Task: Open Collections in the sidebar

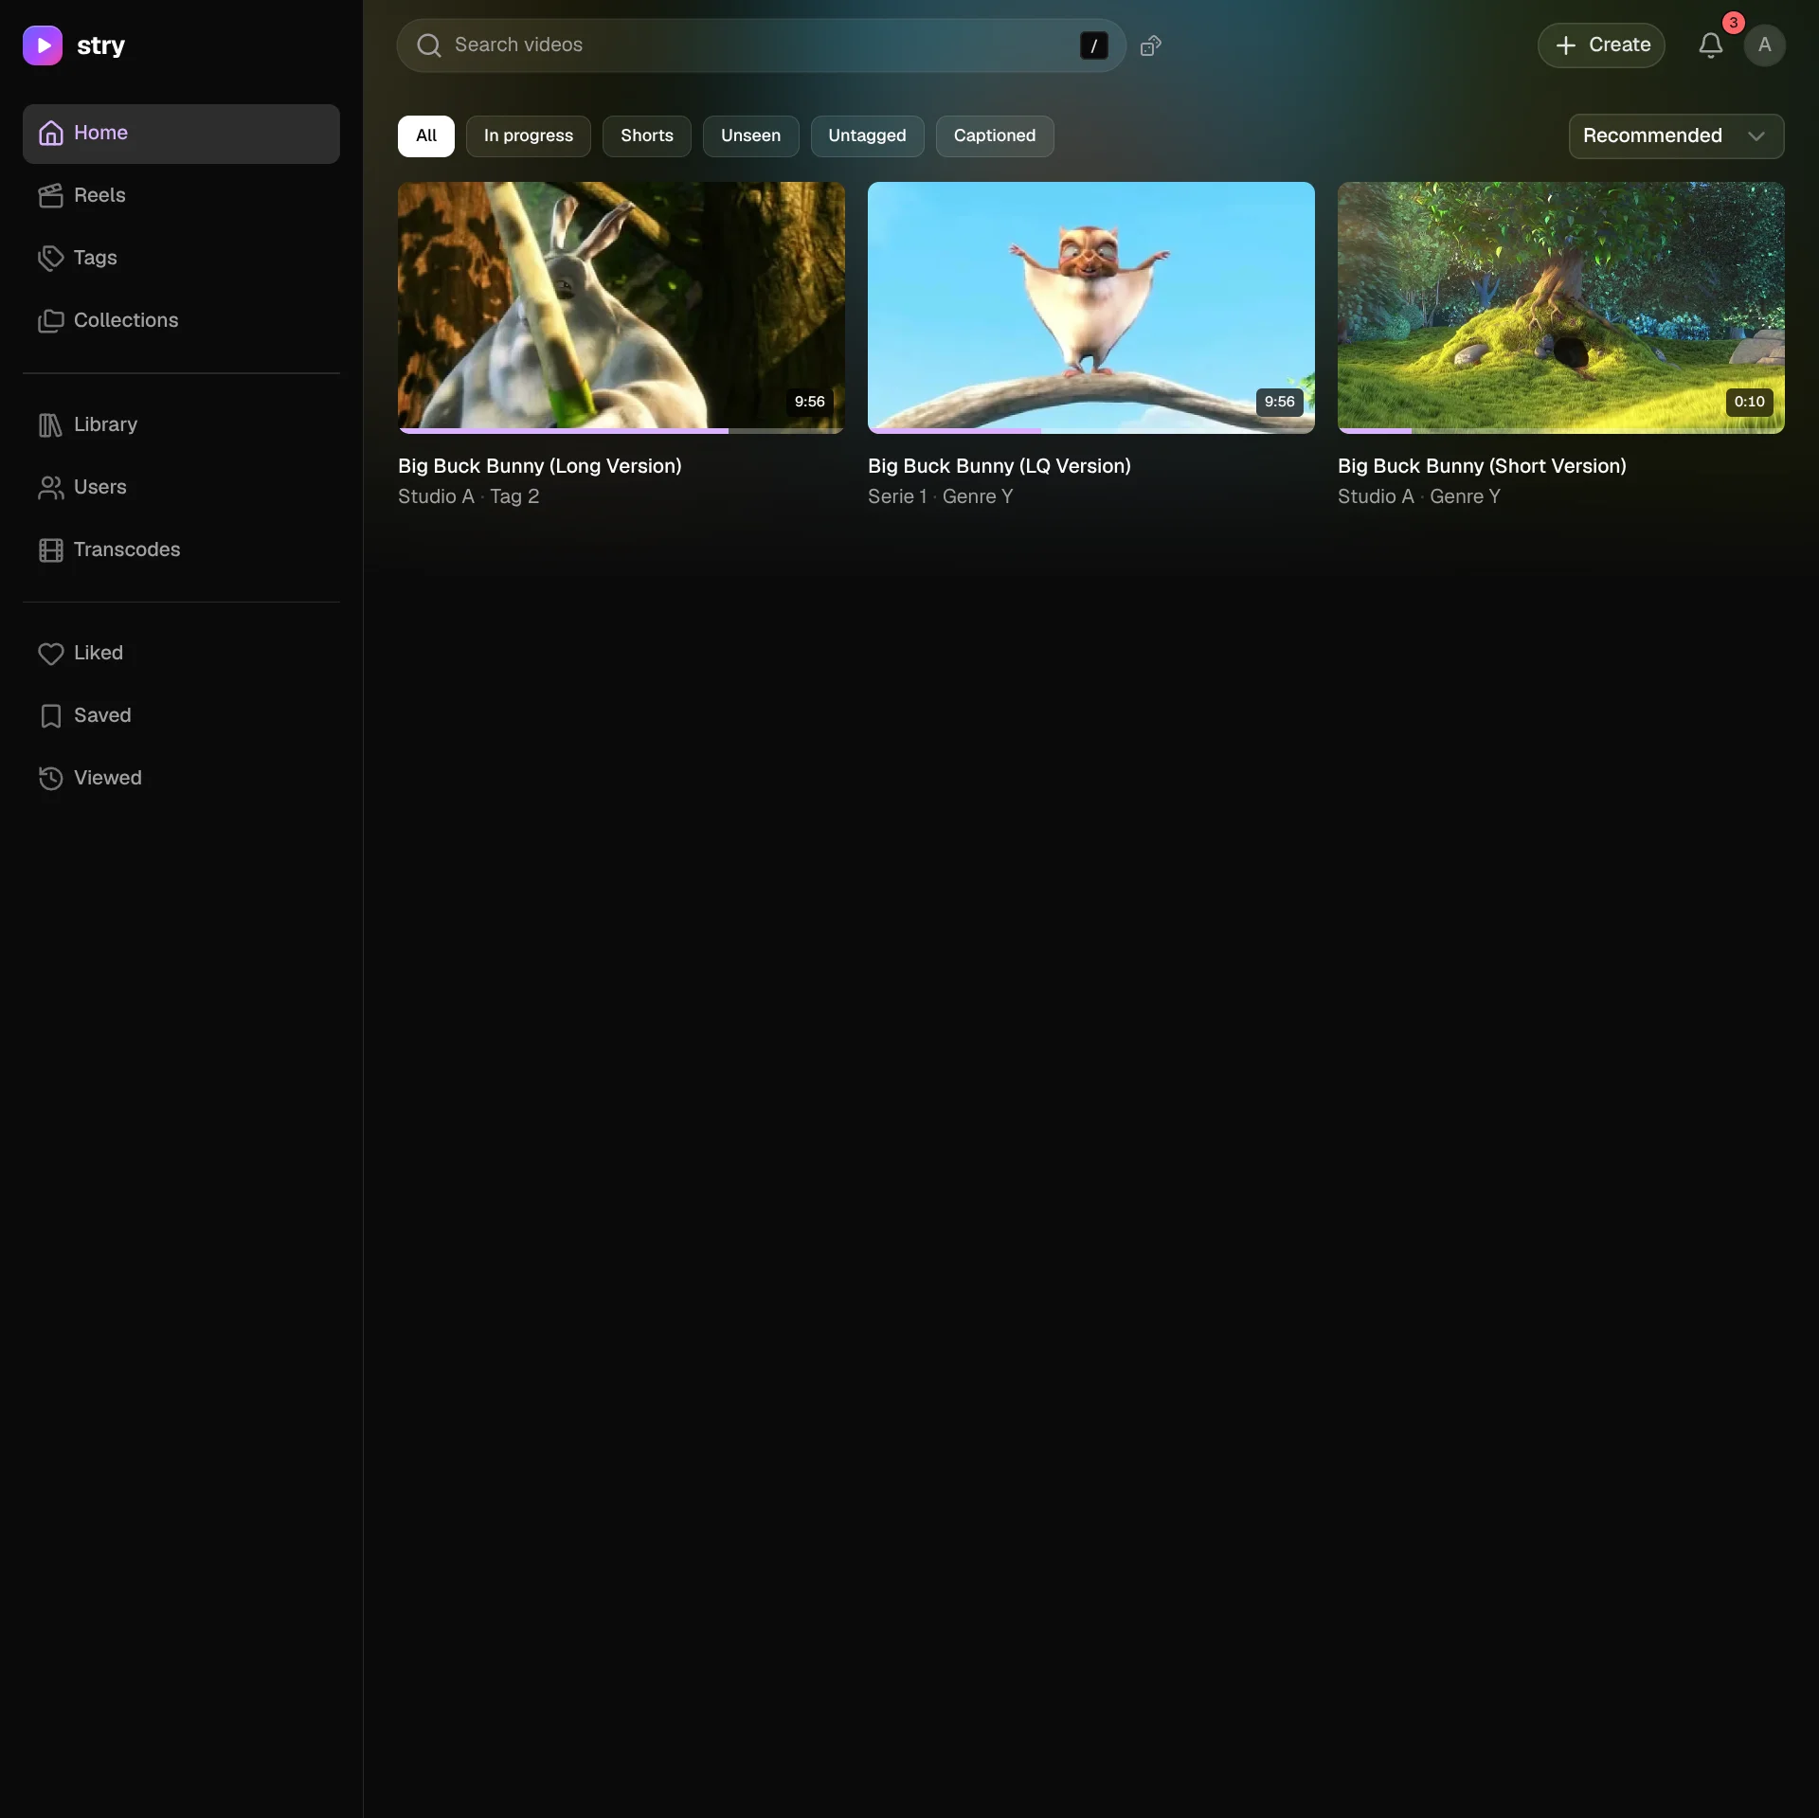Action: tap(181, 321)
